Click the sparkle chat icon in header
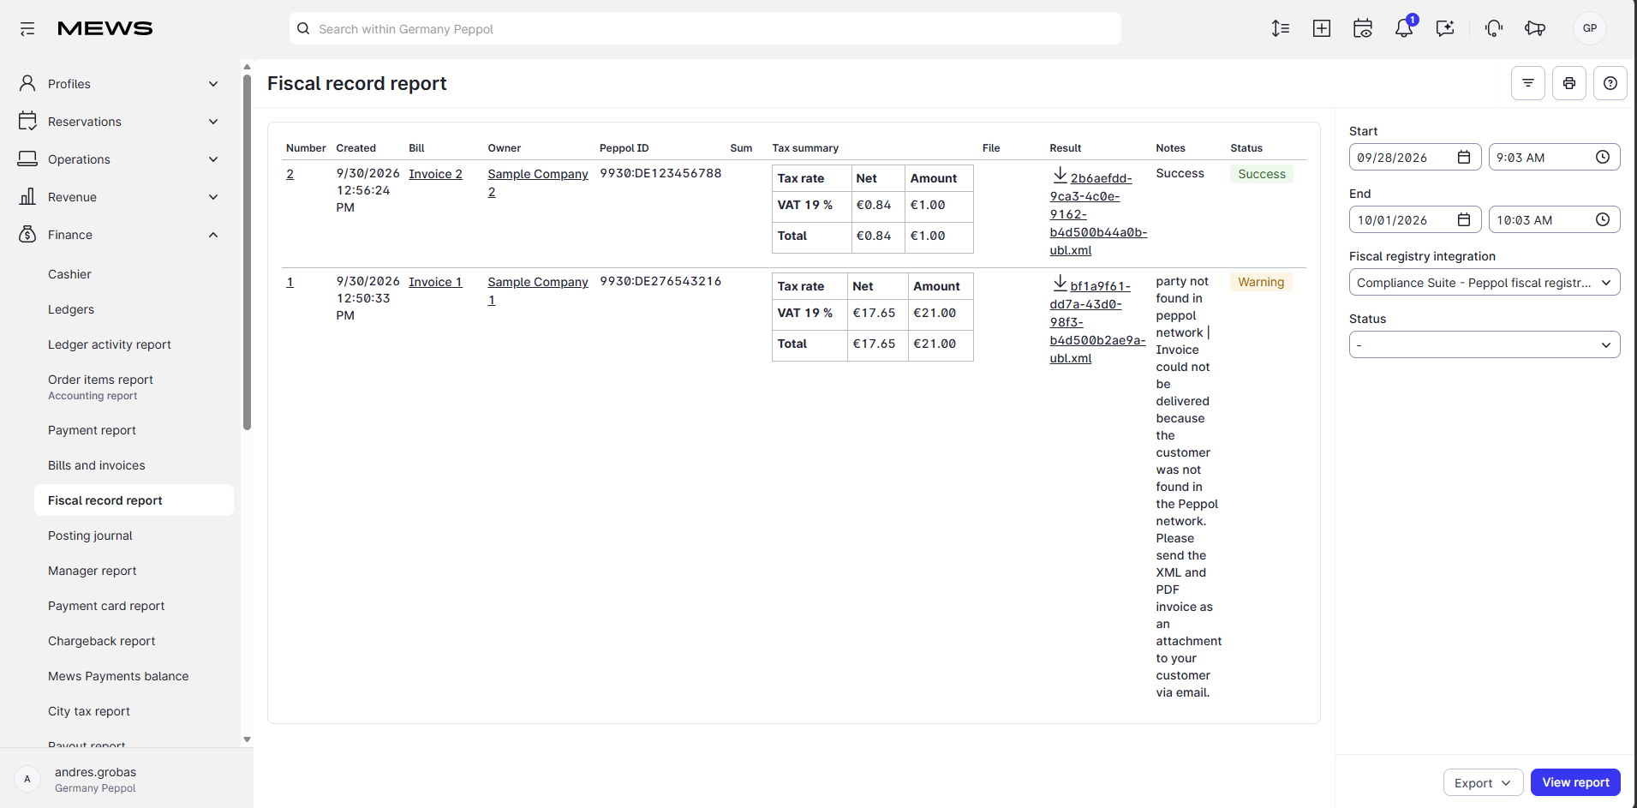The image size is (1637, 808). [1445, 28]
